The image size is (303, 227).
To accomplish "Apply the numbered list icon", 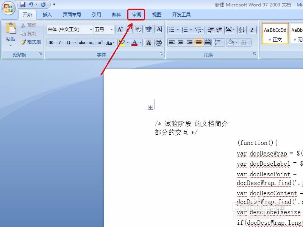I will [x=185, y=30].
